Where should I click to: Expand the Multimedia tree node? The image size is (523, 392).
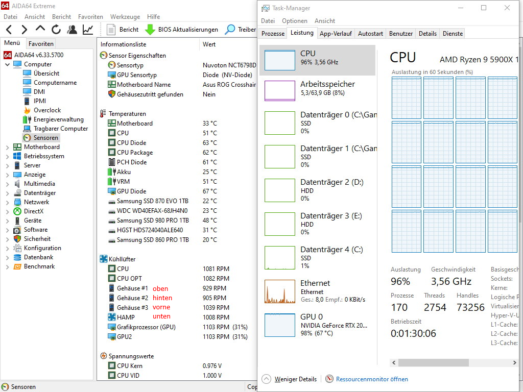pos(7,184)
